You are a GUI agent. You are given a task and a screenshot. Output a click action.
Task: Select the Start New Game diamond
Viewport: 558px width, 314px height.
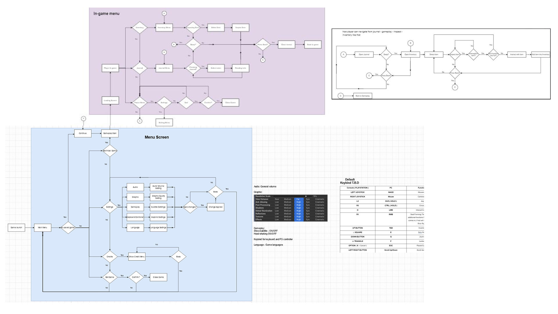pyautogui.click(x=110, y=151)
